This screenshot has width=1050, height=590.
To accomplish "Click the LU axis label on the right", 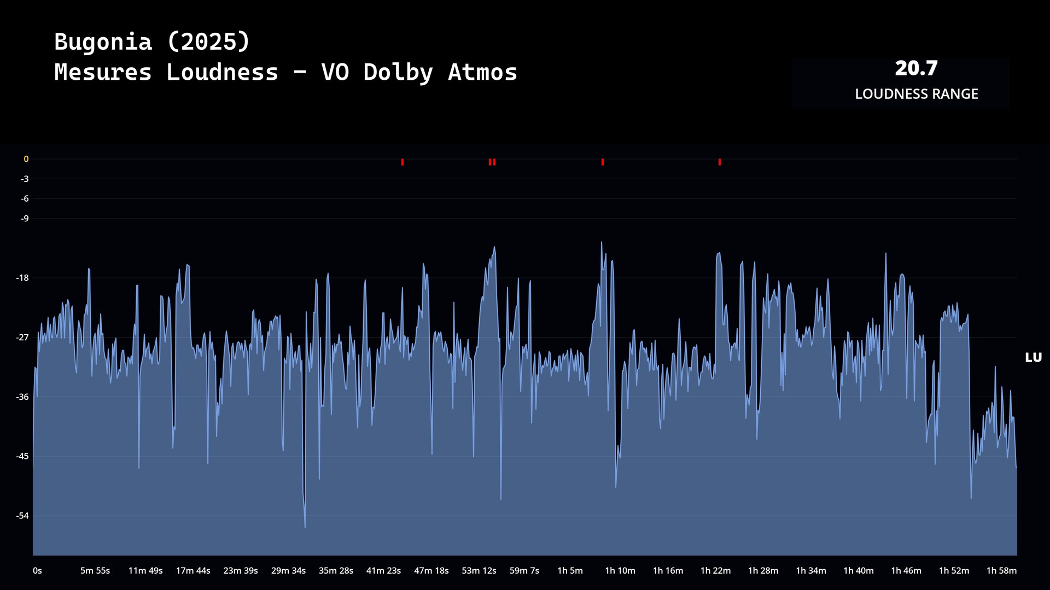I will pyautogui.click(x=1033, y=358).
